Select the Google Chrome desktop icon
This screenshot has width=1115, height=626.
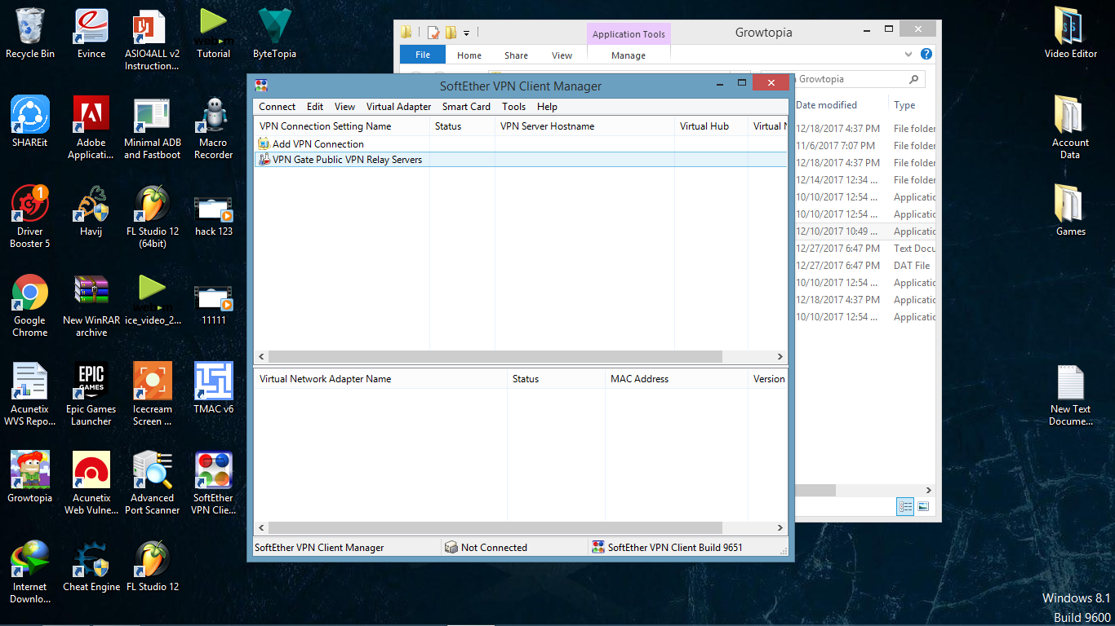[30, 306]
